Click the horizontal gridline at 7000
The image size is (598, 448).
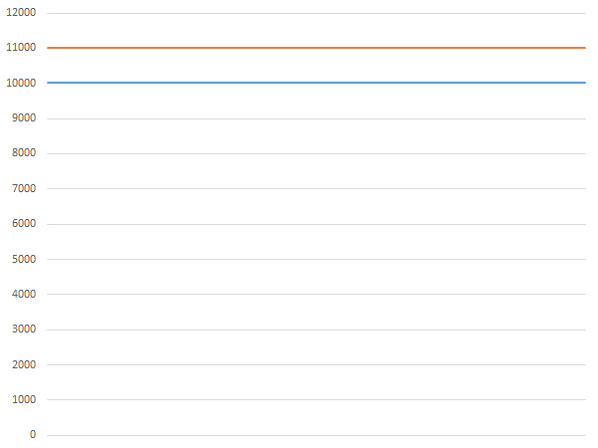[316, 188]
